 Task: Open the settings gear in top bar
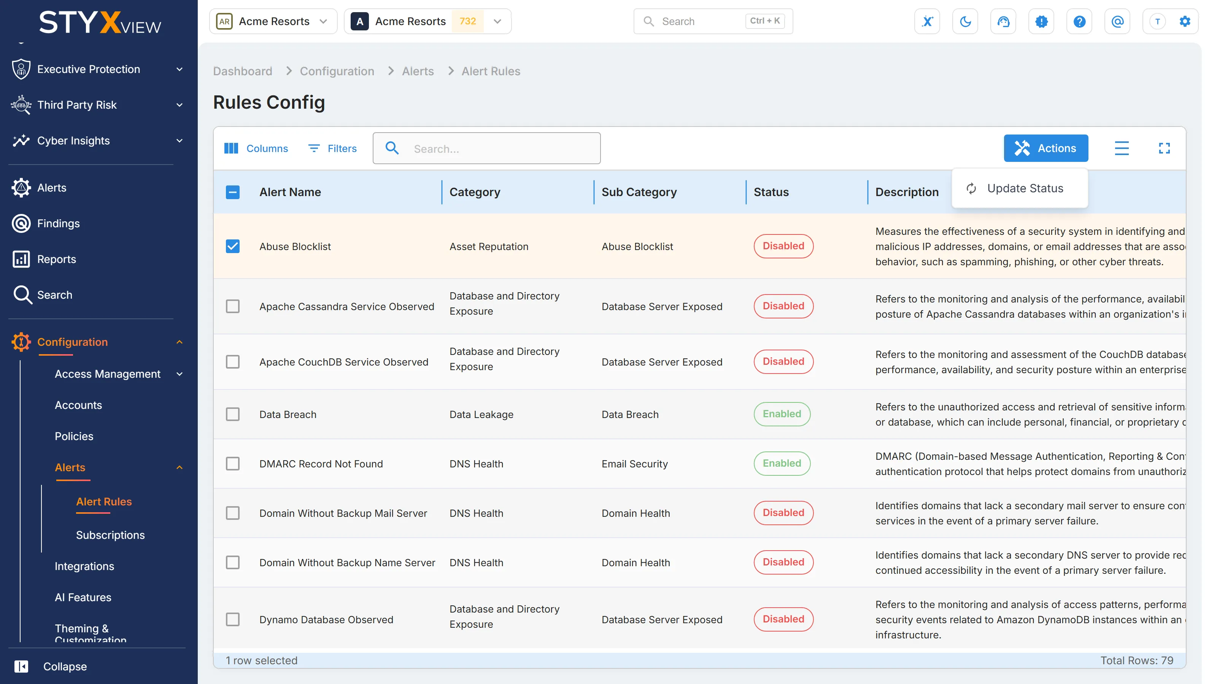pyautogui.click(x=1185, y=21)
